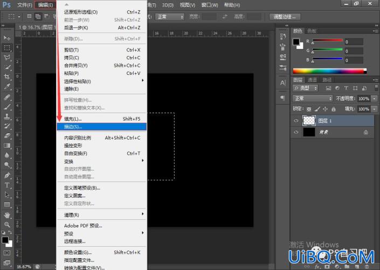Expand the 预设 submenu
The width and height of the screenshot is (380, 270).
(102, 234)
